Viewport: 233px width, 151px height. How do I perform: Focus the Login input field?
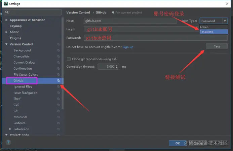click(141, 29)
